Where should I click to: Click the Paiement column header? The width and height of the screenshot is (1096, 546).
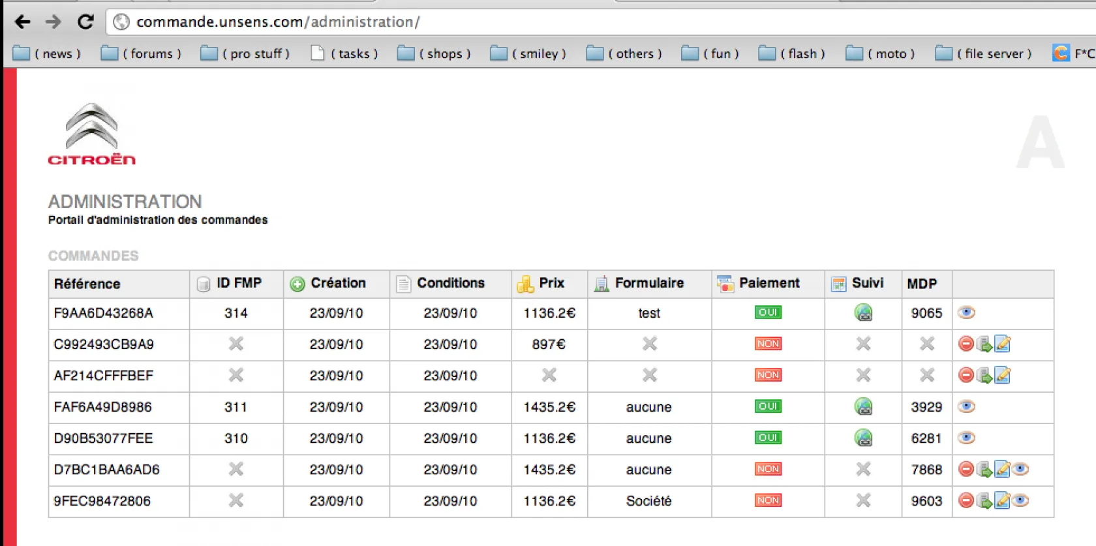[x=769, y=283]
